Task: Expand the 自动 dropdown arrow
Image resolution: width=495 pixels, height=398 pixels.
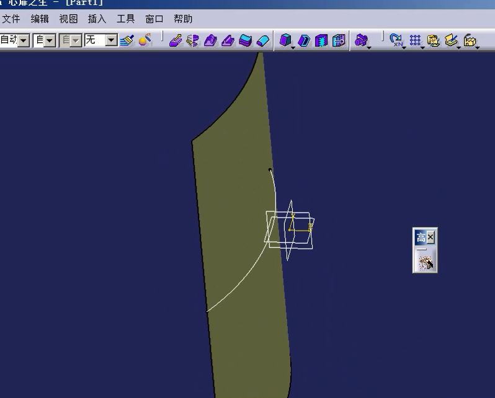Action: (24, 40)
